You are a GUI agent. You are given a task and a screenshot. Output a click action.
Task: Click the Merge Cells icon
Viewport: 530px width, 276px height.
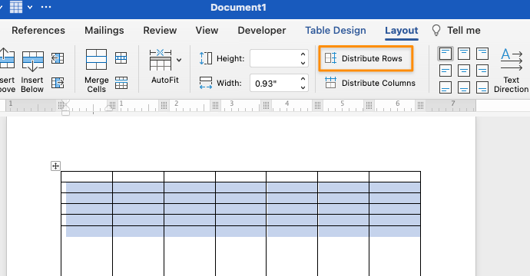click(x=96, y=60)
